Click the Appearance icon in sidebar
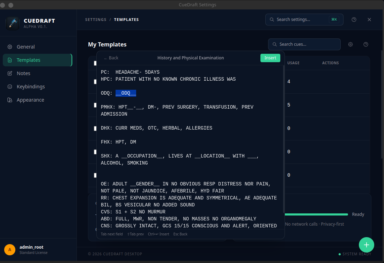 10,100
